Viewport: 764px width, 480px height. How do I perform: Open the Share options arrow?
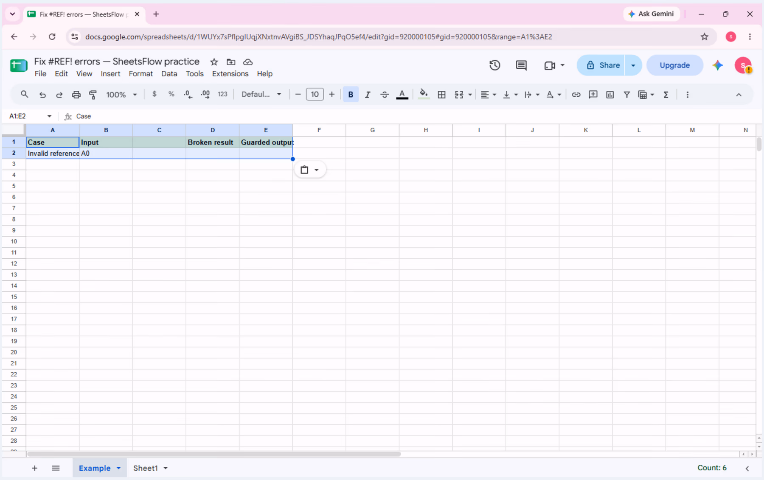click(633, 65)
